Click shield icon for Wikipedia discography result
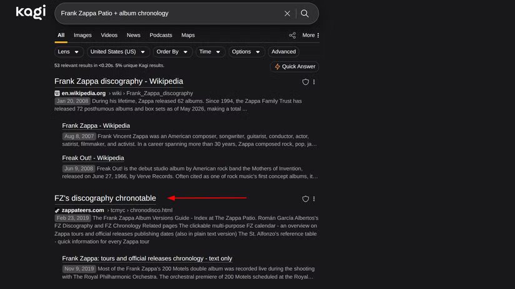The image size is (515, 289). coord(305,82)
